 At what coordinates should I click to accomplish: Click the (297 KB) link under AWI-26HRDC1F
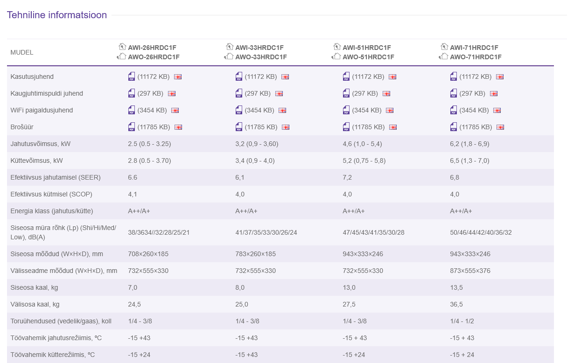150,93
